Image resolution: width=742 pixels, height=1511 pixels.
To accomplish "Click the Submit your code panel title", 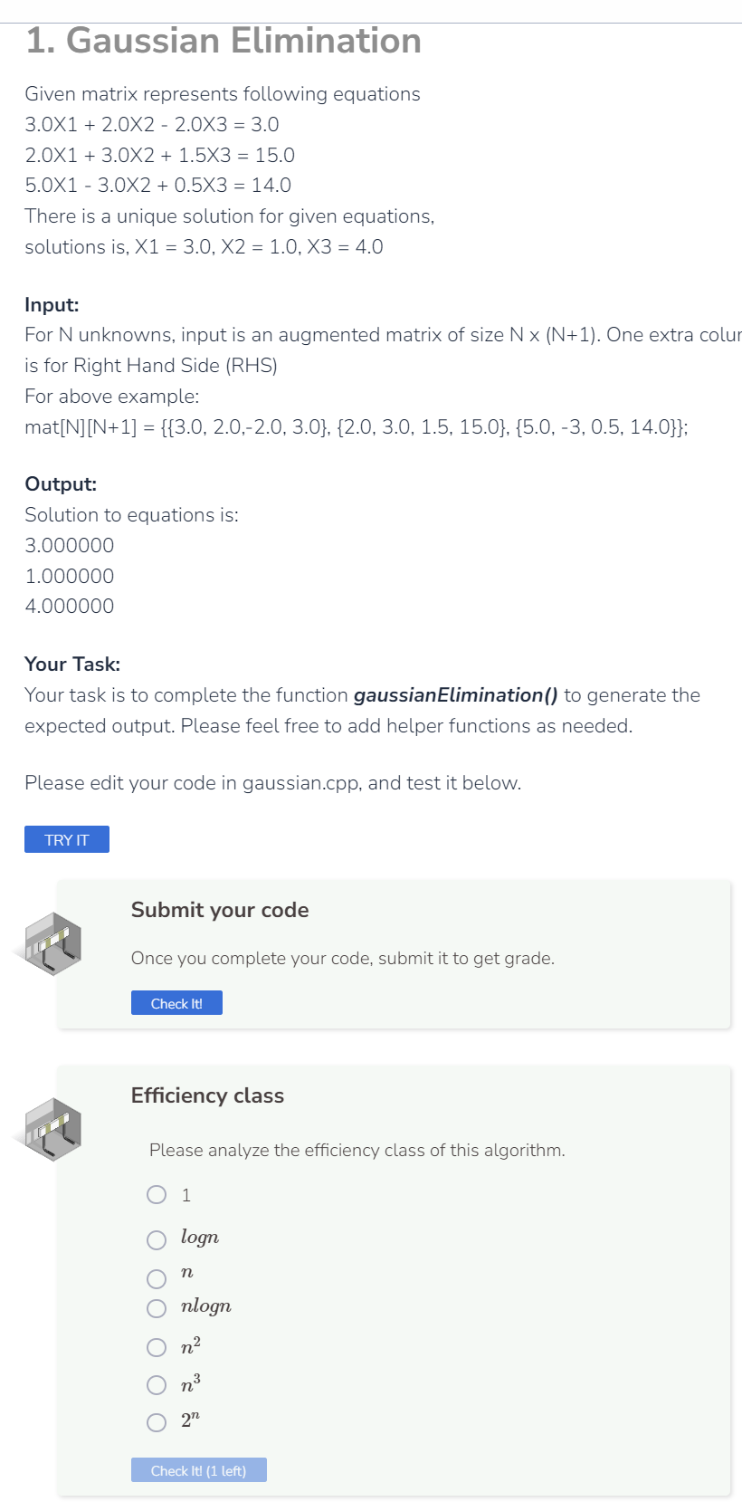I will point(219,910).
